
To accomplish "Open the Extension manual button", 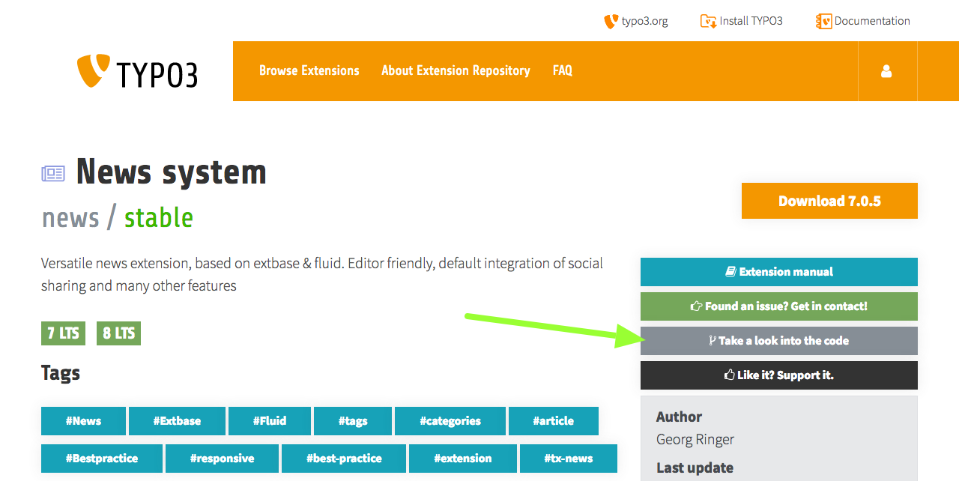I will click(779, 272).
